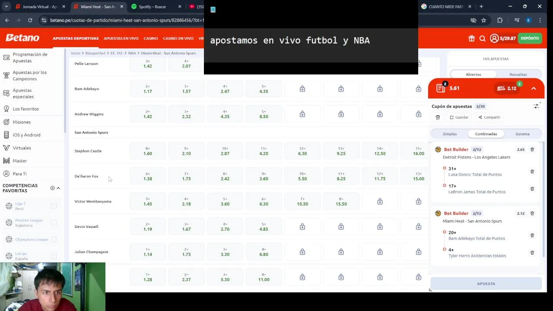Open the browser extensions puzzle icon
The image size is (553, 311).
[x=500, y=20]
